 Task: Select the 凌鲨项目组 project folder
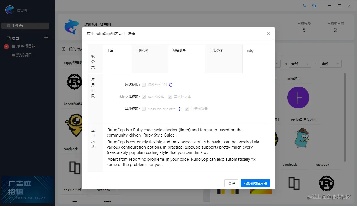click(x=24, y=46)
